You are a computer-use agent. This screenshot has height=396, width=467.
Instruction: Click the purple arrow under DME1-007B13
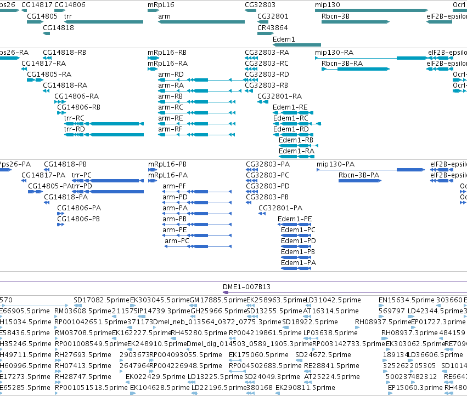pos(226,292)
